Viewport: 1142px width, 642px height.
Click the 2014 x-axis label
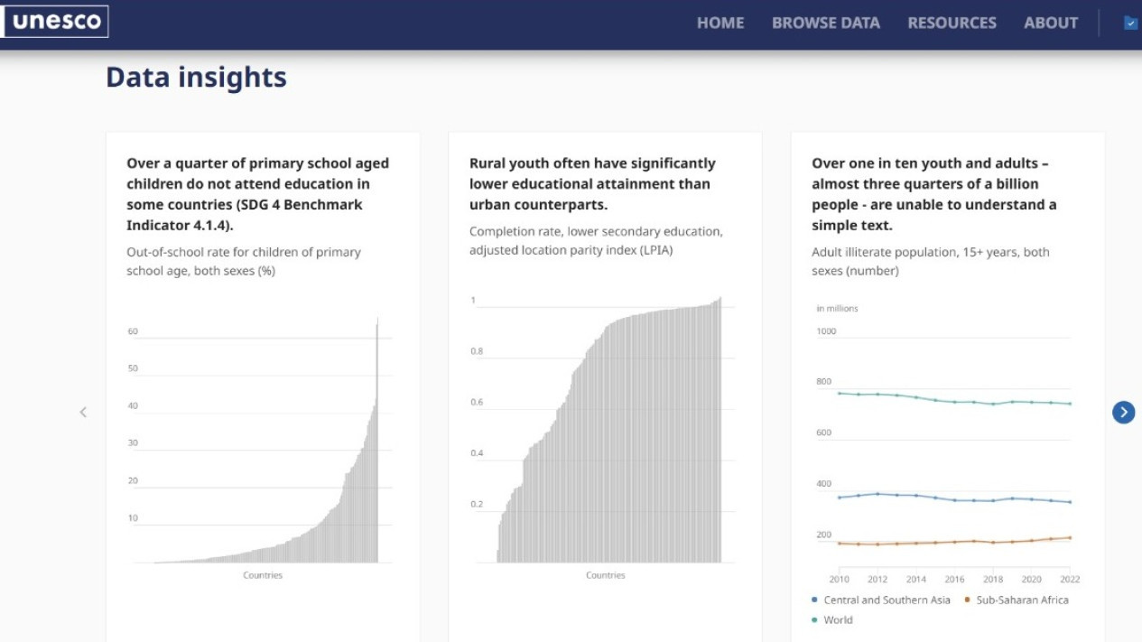(916, 579)
